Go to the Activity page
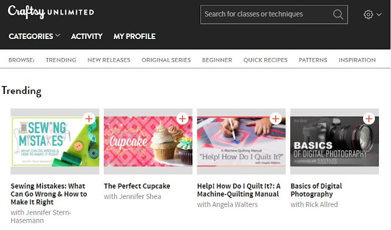 click(x=87, y=37)
